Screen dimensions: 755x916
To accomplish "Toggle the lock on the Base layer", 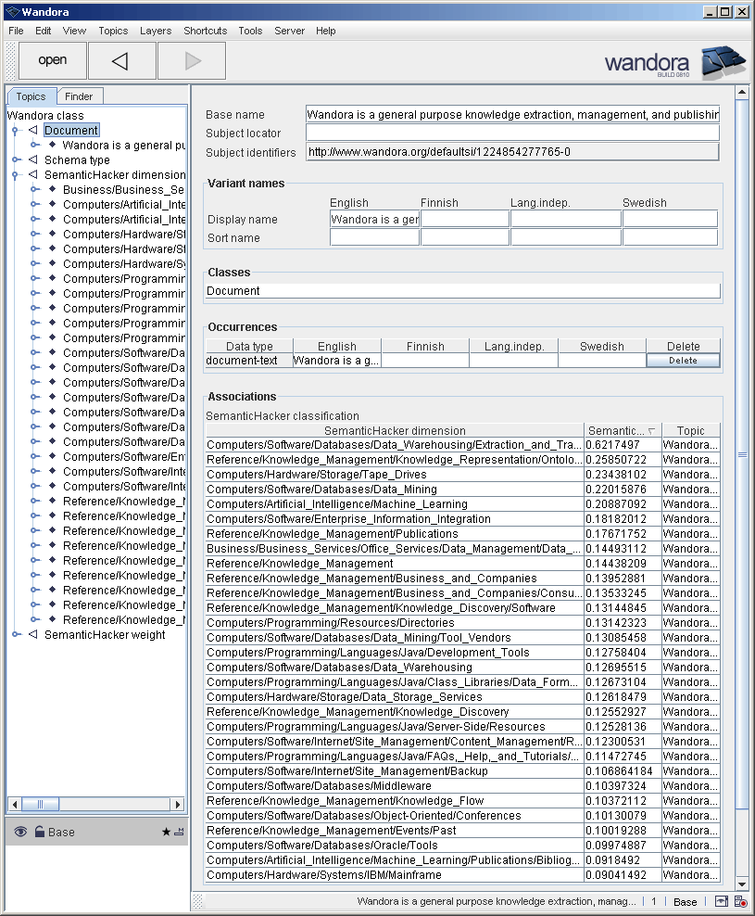I will point(39,832).
